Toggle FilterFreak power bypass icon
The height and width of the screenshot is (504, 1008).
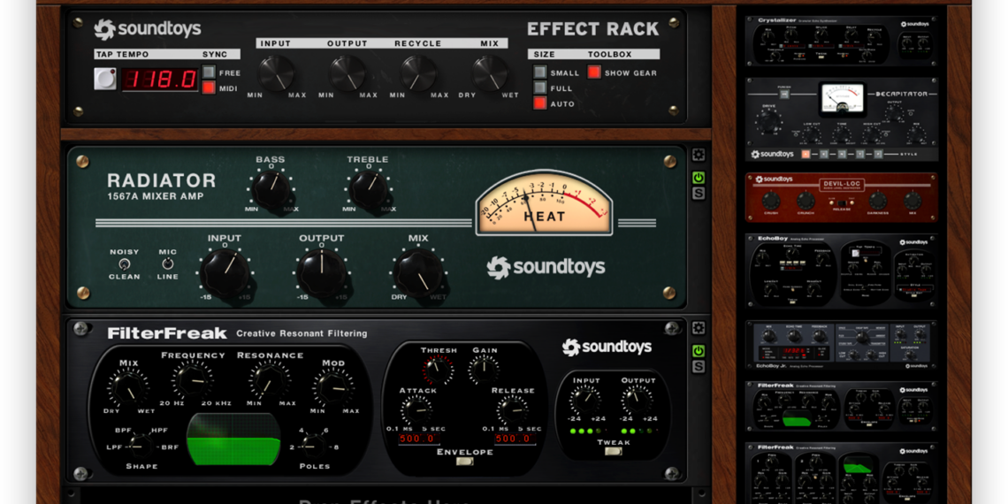pyautogui.click(x=699, y=351)
